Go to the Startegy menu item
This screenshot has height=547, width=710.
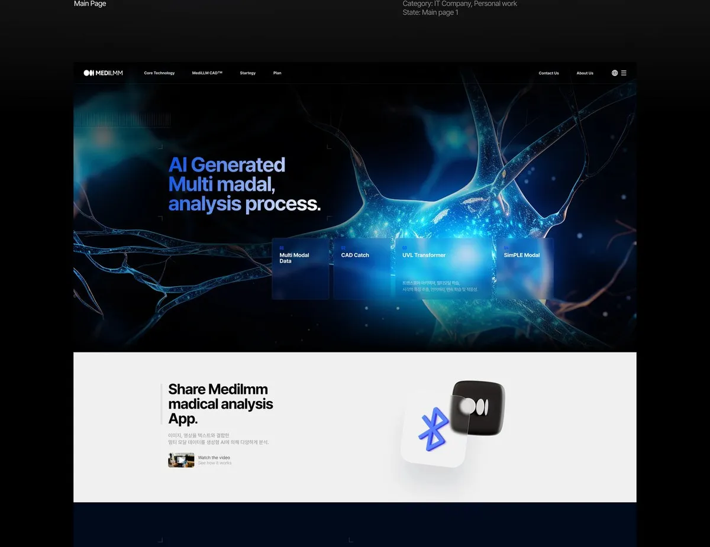coord(248,73)
